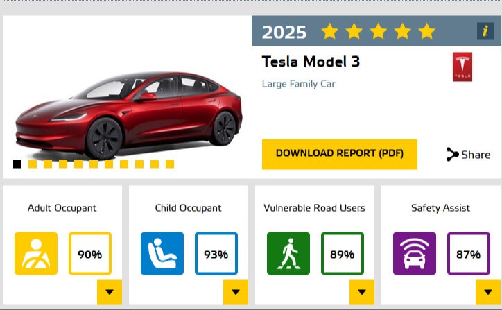Select the last carousel image dot
This screenshot has height=310, width=502.
[170, 164]
